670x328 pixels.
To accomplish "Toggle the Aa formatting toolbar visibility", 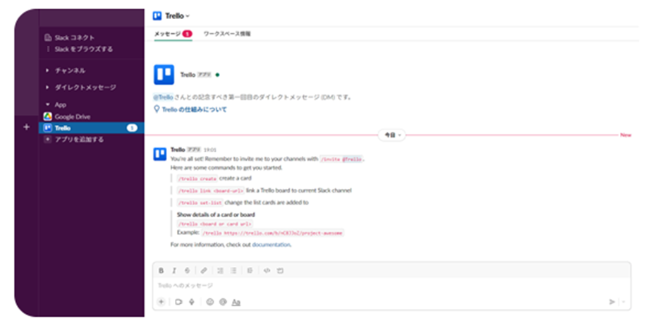I will (x=236, y=302).
